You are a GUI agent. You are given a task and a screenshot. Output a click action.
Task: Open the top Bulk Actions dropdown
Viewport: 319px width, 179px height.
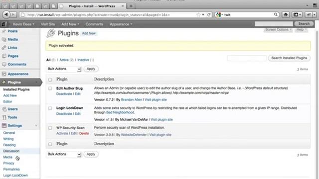point(64,69)
